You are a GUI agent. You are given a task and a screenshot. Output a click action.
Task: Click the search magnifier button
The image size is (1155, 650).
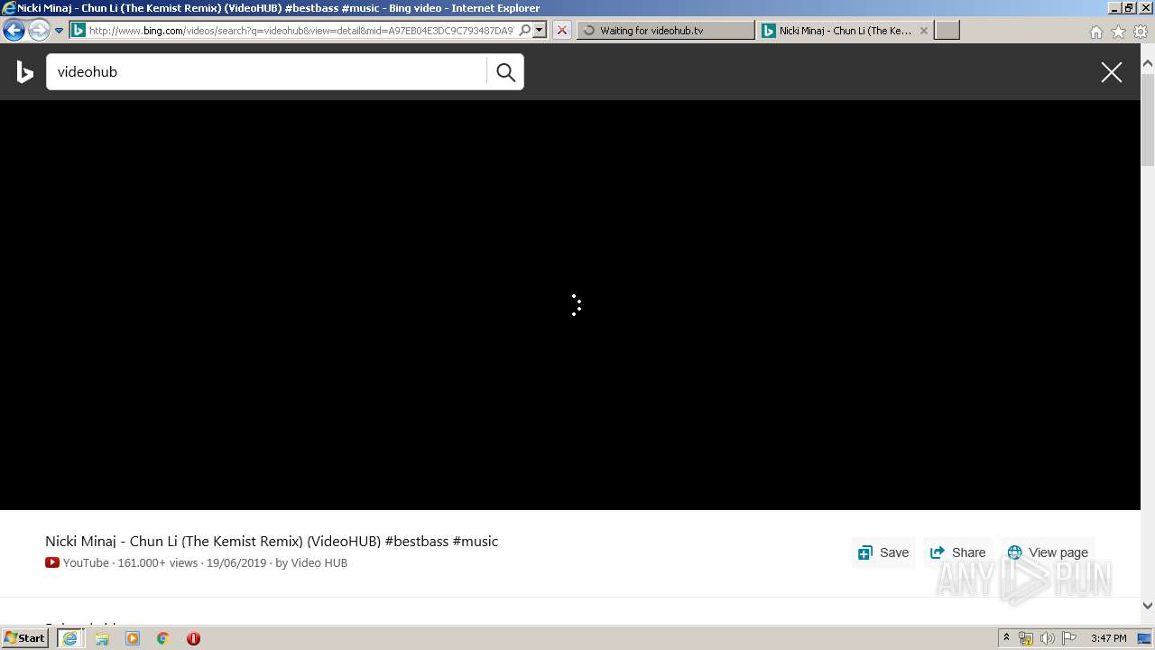click(x=505, y=72)
